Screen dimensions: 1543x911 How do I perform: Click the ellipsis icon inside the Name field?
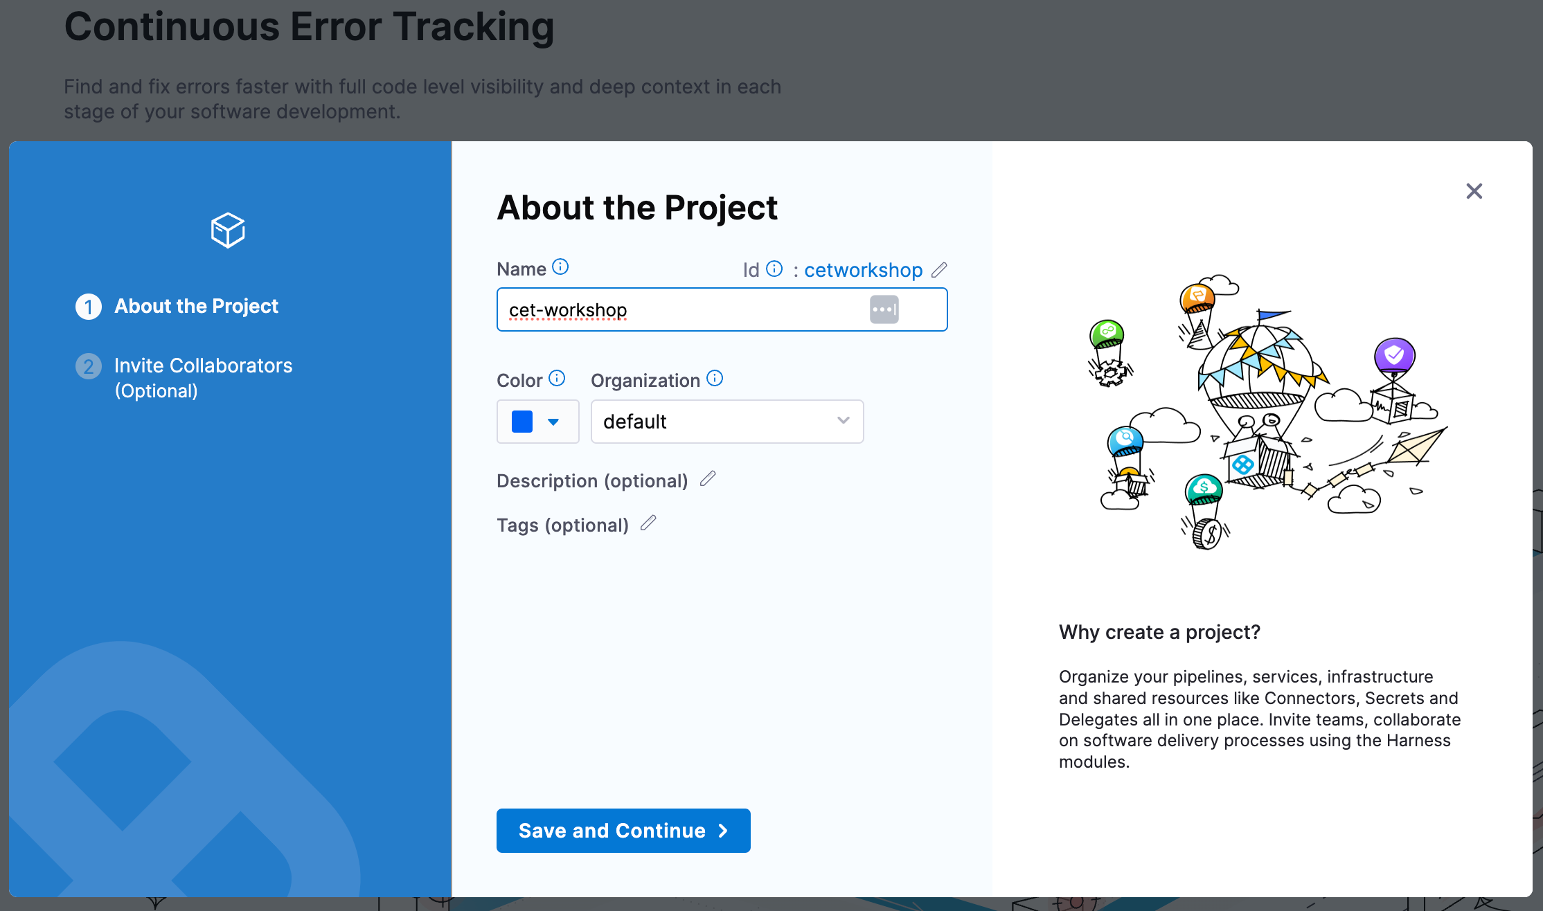[x=884, y=309]
